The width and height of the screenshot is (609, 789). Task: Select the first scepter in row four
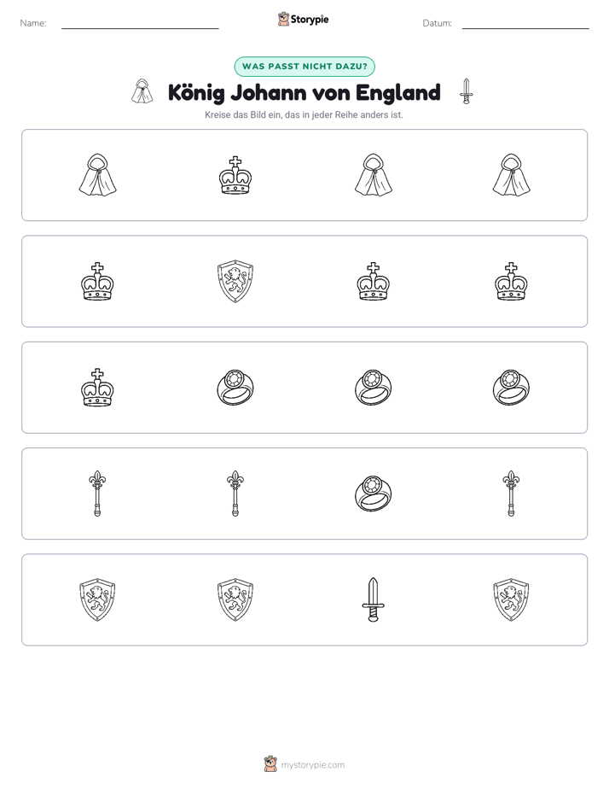point(97,494)
